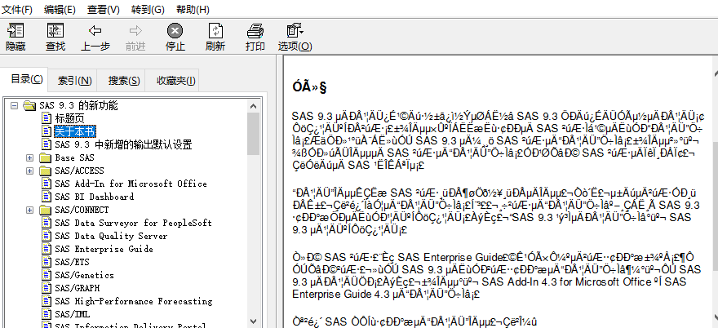The width and height of the screenshot is (718, 328).
Task: Click the page icon beside SAS BI Dashboard
Action: tap(47, 197)
